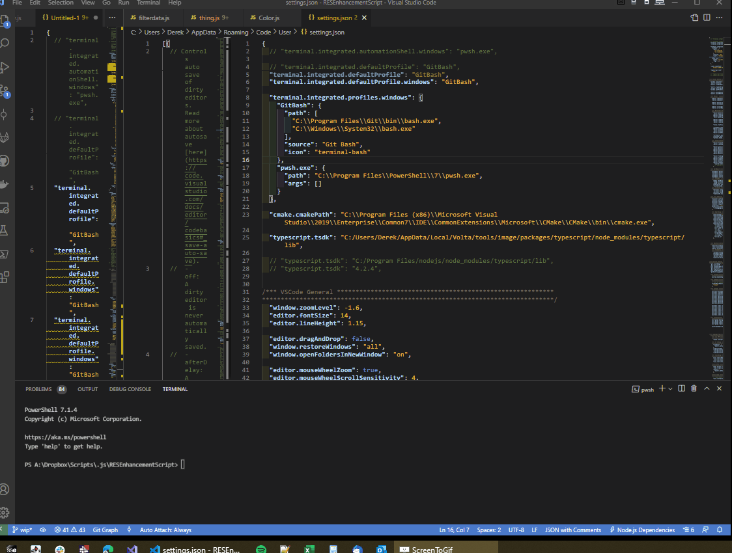Open the DEBUG CONSOLE panel tab
The width and height of the screenshot is (732, 553).
click(130, 389)
